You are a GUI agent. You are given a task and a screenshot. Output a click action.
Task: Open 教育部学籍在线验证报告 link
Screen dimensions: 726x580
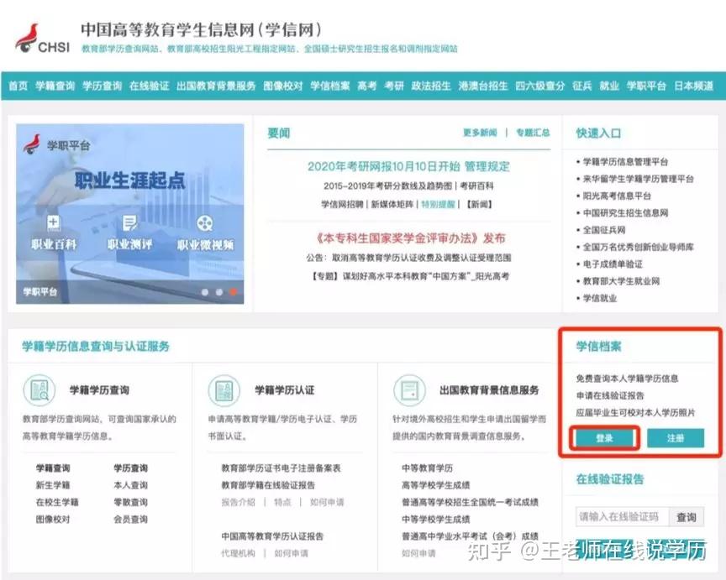pos(268,485)
